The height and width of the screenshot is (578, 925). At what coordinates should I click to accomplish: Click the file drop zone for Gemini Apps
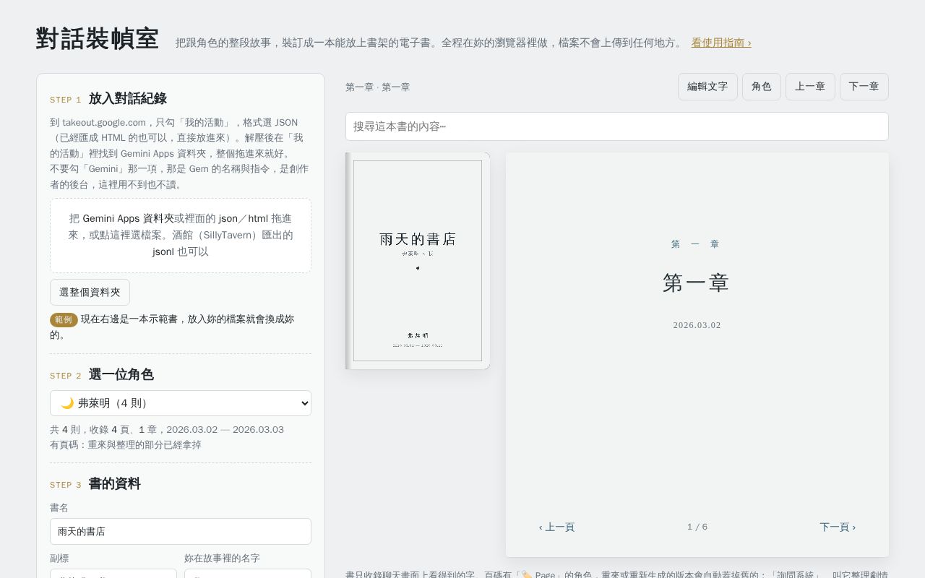(181, 236)
